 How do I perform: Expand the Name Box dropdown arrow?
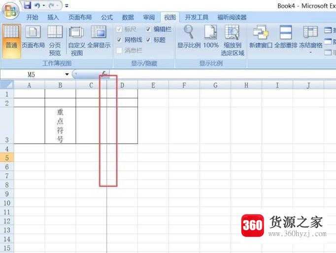tap(67, 74)
